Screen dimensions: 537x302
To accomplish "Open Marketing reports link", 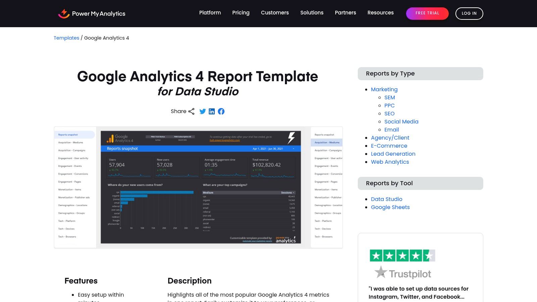I will [x=384, y=90].
